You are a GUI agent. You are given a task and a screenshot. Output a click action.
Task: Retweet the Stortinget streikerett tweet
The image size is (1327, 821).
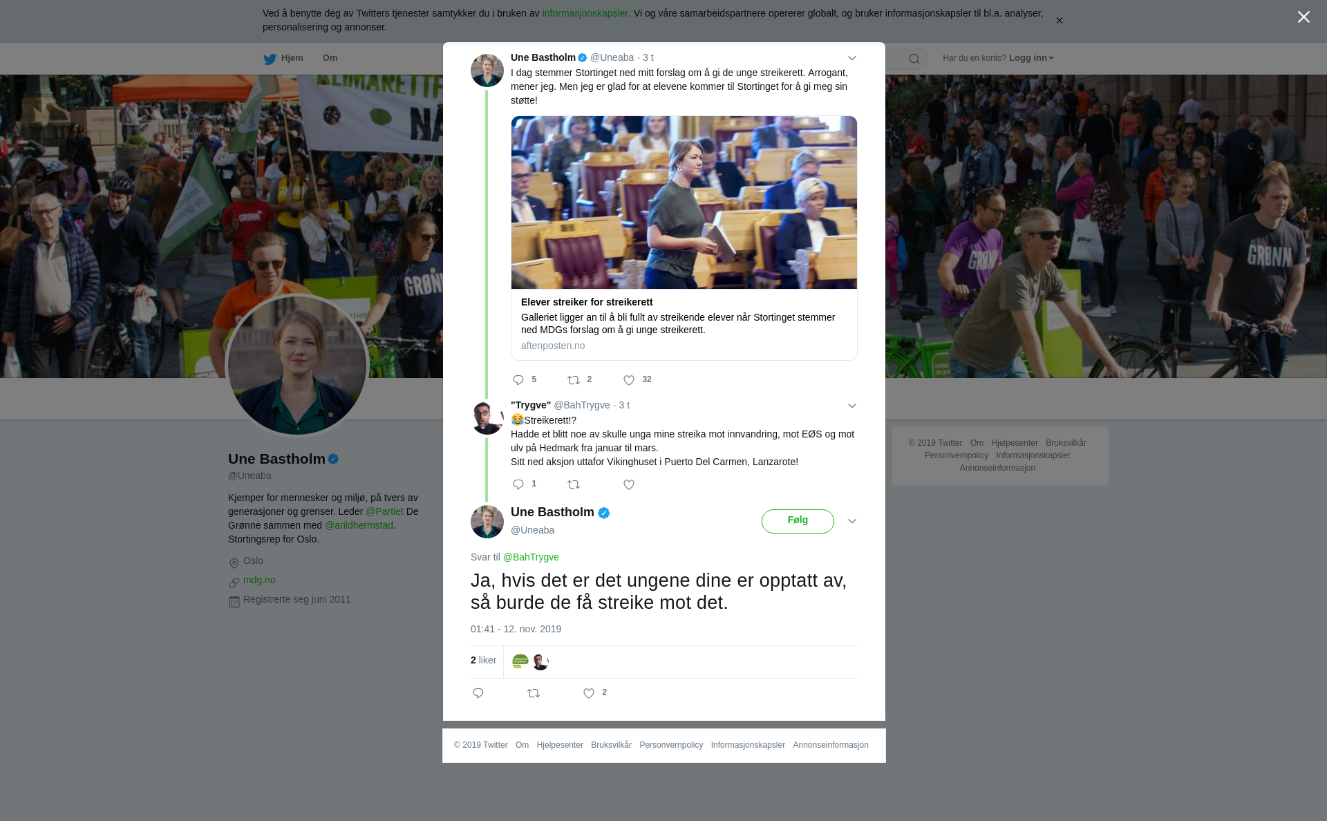[574, 380]
